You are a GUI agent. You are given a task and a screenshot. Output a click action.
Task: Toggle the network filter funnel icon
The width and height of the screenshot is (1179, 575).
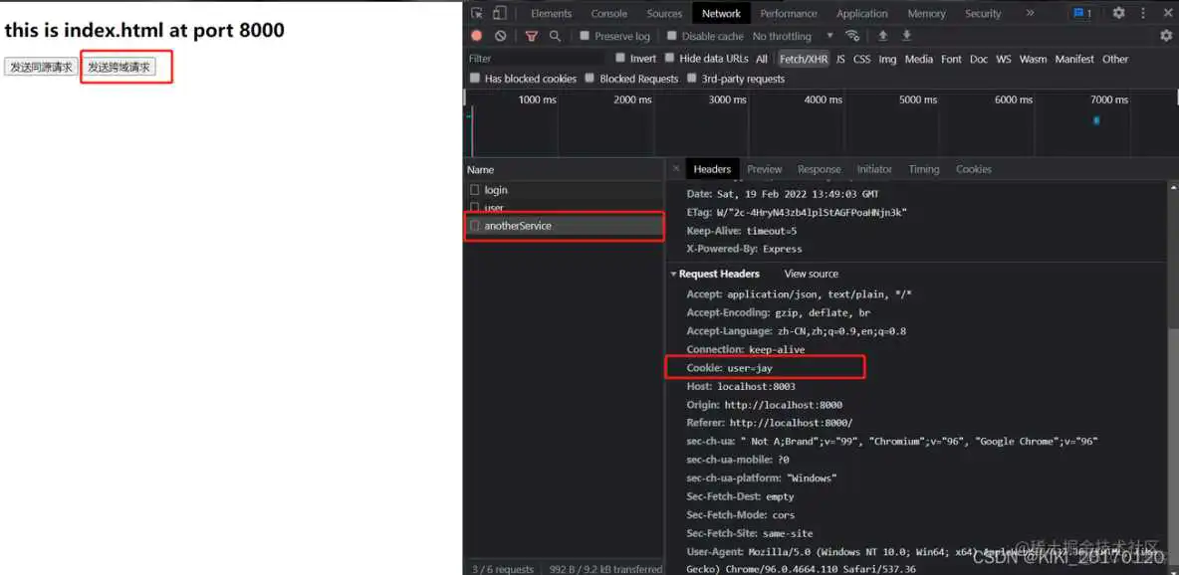531,36
